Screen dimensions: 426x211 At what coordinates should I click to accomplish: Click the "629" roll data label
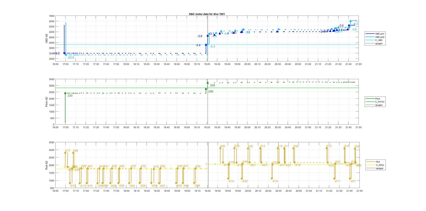[237, 146]
